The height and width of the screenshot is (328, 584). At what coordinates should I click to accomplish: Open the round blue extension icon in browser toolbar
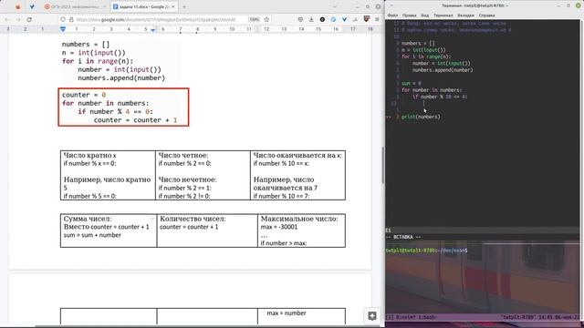pos(333,19)
